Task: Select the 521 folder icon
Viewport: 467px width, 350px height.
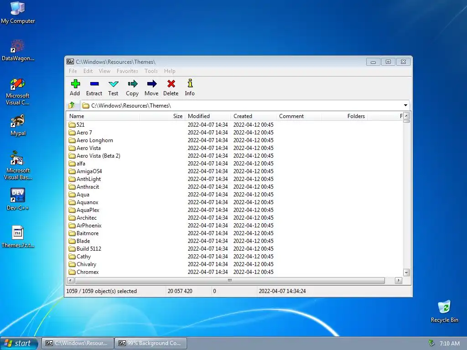Action: coord(72,125)
